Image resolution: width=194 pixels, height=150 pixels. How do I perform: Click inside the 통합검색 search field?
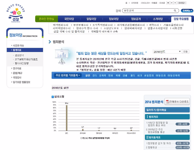coord(149,11)
